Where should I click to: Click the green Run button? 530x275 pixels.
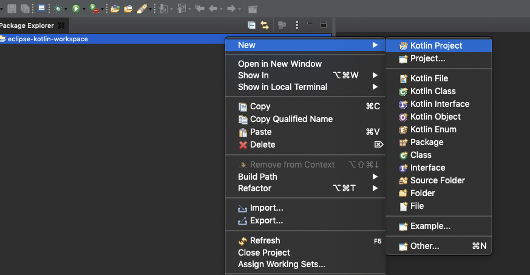76,8
